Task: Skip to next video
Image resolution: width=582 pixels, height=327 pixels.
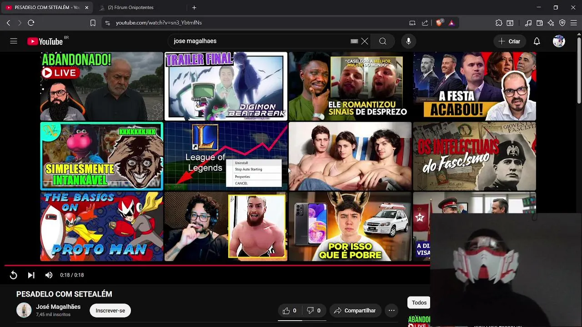Action: [31, 275]
